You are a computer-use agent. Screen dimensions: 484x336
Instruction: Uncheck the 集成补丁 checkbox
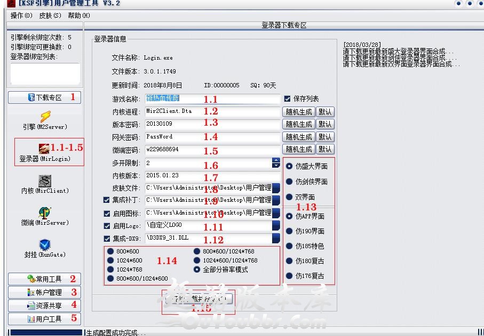pos(107,200)
